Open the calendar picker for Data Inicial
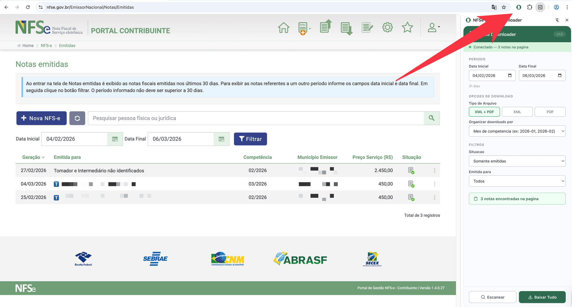 pyautogui.click(x=115, y=139)
